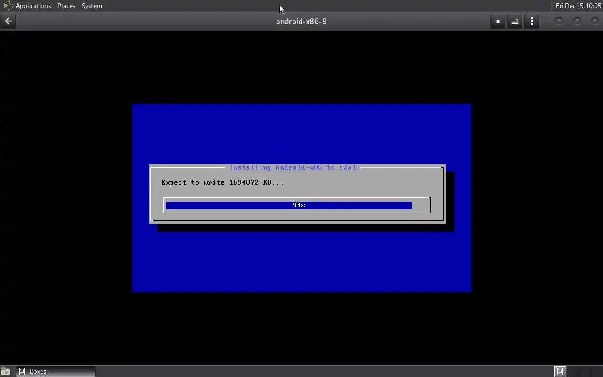Open the keyboard shortcuts button
This screenshot has height=377, width=603.
pyautogui.click(x=515, y=21)
